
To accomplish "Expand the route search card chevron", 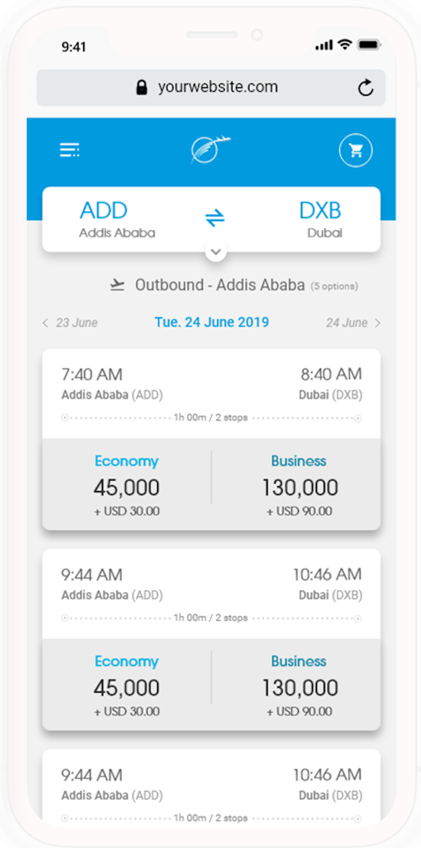I will click(x=215, y=252).
